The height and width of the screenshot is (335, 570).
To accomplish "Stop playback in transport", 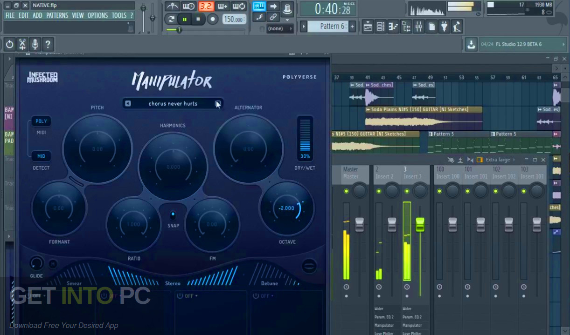I will click(198, 19).
